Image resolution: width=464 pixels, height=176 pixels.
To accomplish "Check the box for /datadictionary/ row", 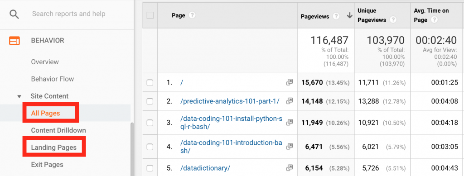I will [x=150, y=168].
